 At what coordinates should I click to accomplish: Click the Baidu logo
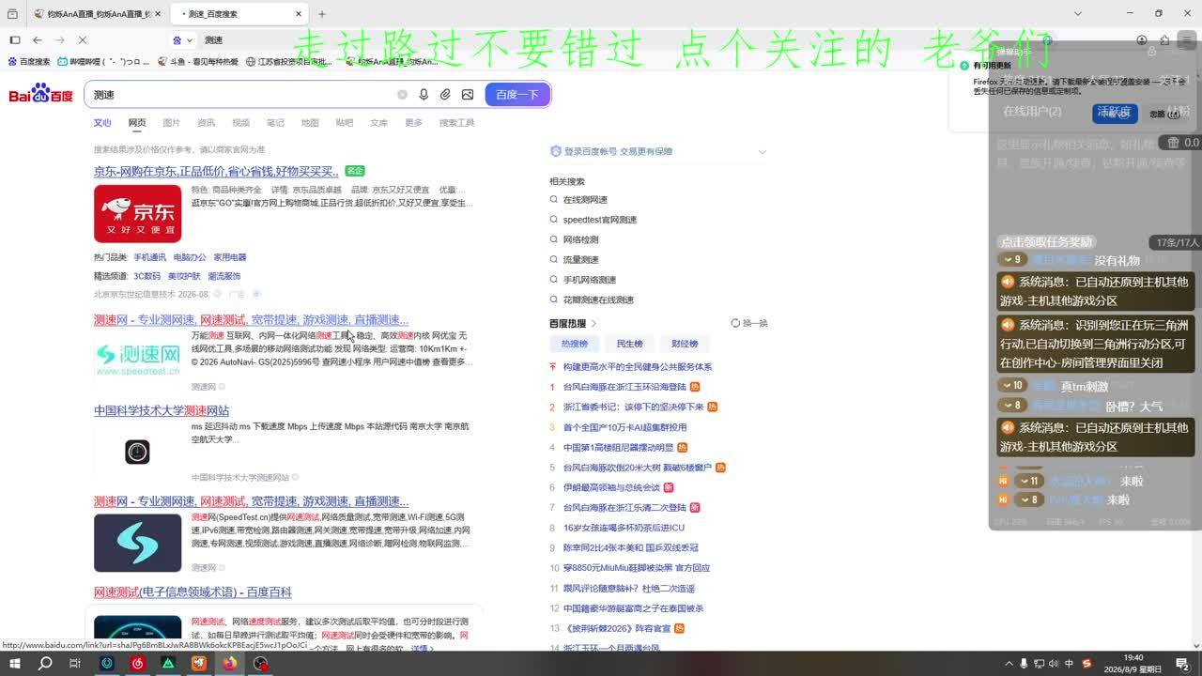click(41, 94)
